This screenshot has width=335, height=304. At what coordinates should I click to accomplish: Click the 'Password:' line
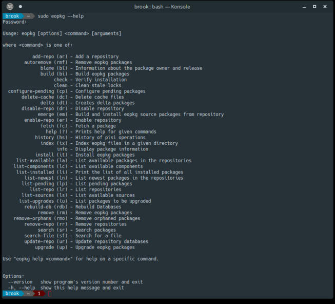[15, 22]
